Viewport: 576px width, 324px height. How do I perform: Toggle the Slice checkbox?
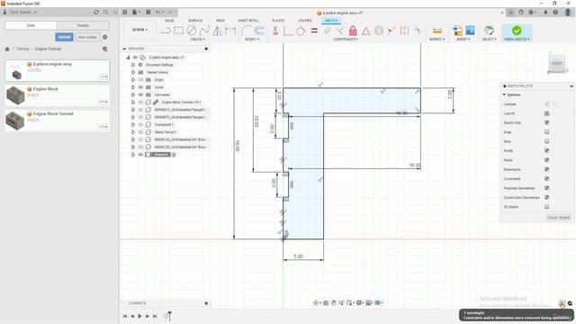[546, 141]
